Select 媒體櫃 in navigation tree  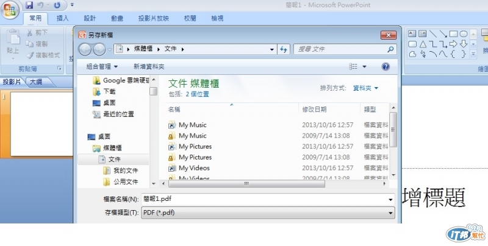click(107, 148)
